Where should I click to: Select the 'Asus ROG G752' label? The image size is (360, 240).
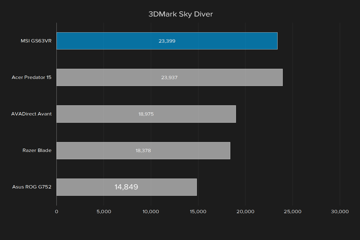click(x=32, y=187)
